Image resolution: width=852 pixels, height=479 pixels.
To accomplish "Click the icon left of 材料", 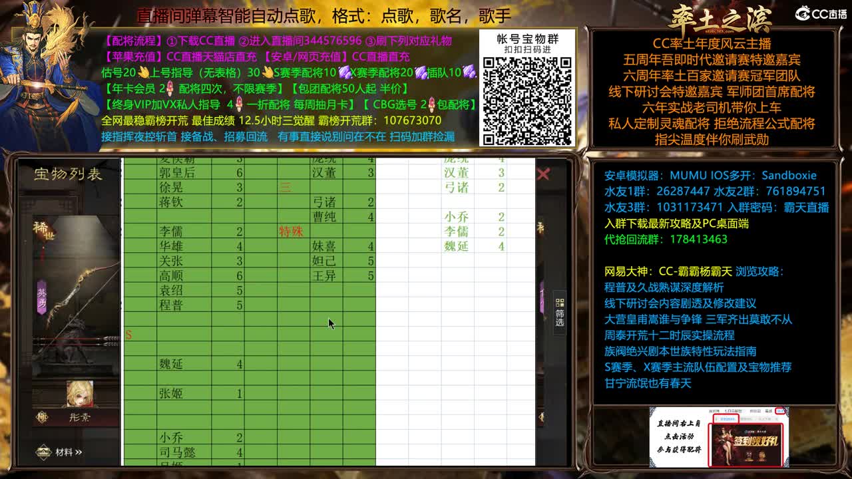I will [43, 452].
